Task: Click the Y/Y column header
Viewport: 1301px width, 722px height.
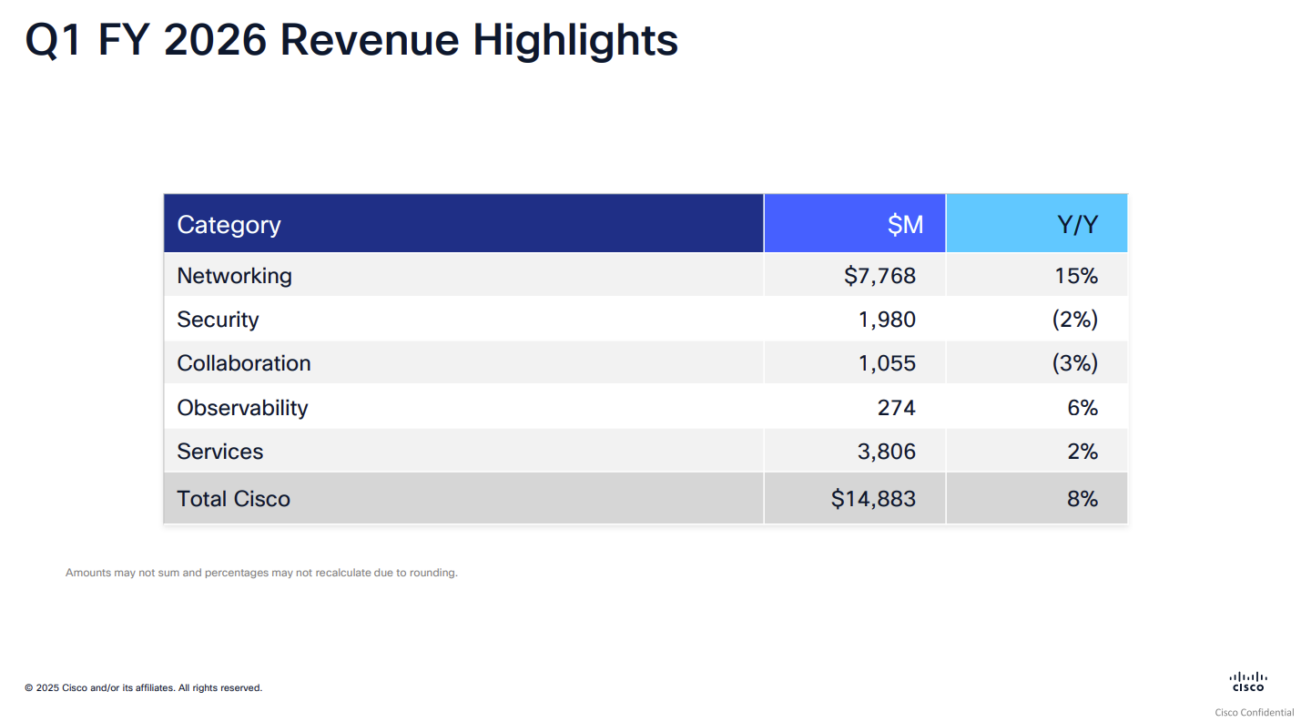Action: [x=1077, y=225]
